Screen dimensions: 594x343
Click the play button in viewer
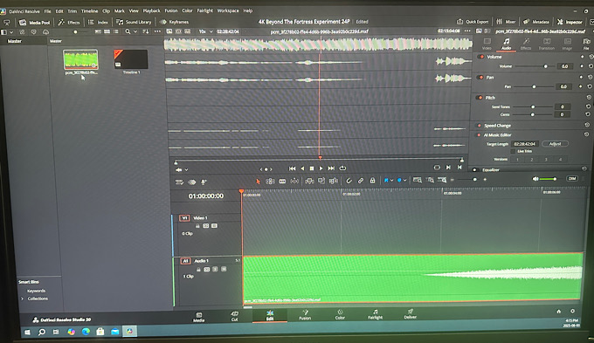(321, 168)
